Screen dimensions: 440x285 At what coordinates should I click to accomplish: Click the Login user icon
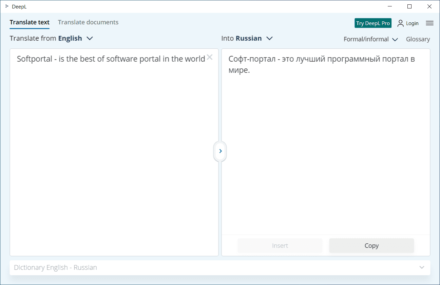pyautogui.click(x=401, y=23)
